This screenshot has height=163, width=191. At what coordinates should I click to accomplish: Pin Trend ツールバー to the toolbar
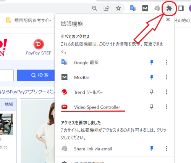[152, 92]
